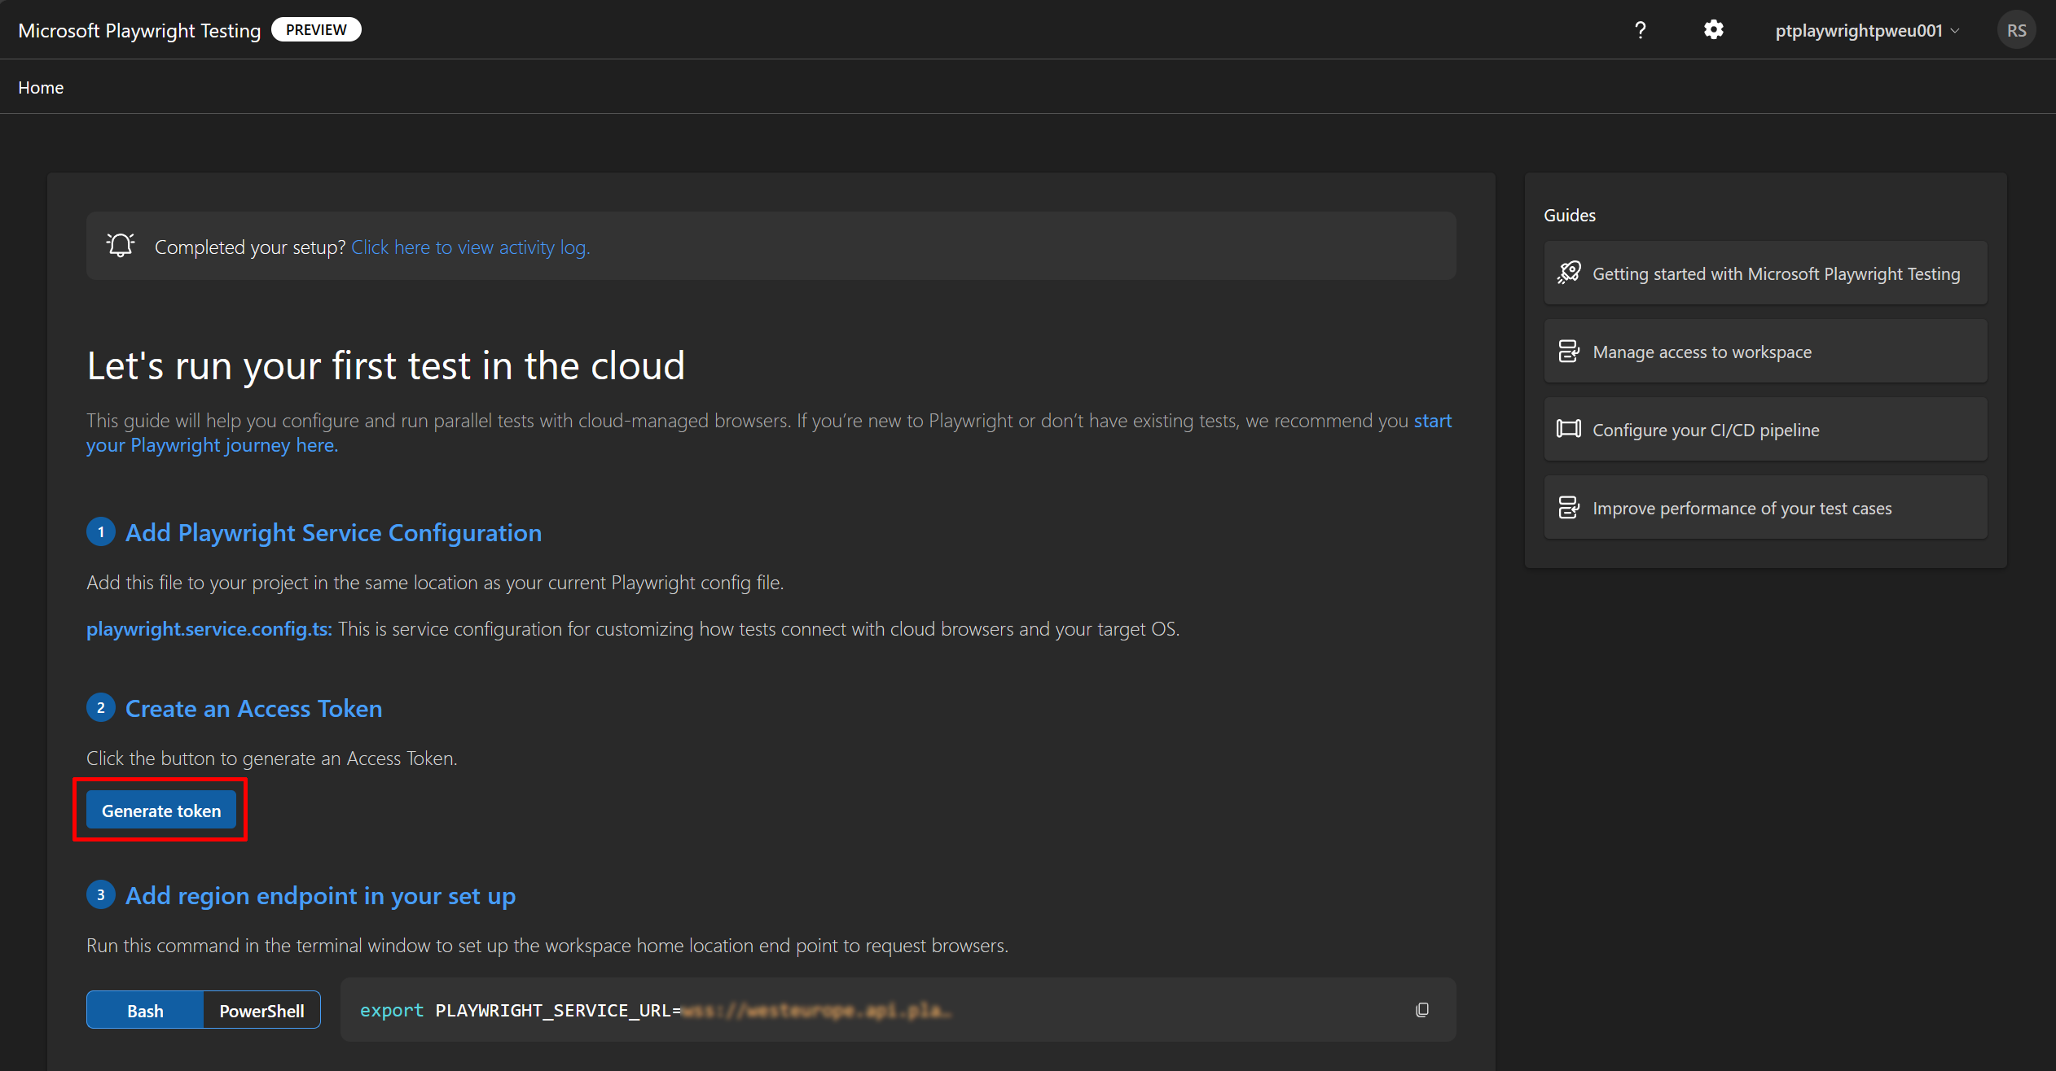Open Click here to view activity log
Viewport: 2056px width, 1071px height.
(470, 247)
